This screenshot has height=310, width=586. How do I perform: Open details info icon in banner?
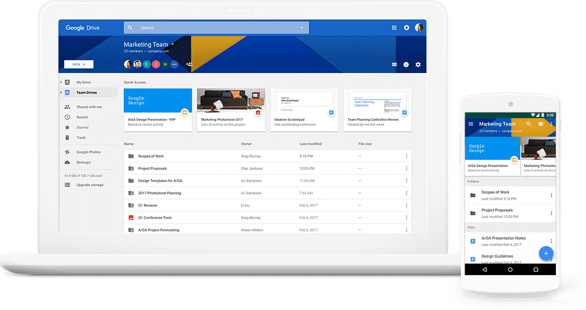pyautogui.click(x=406, y=65)
